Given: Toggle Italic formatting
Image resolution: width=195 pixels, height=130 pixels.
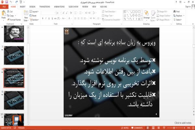Looking at the screenshot, I should click(46, 19).
